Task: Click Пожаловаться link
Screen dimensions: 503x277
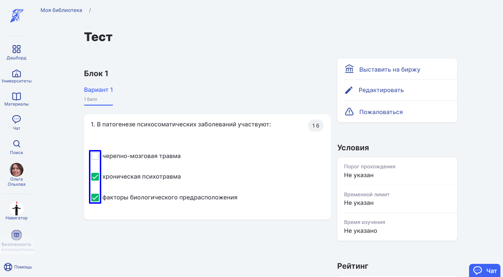Action: coord(381,112)
